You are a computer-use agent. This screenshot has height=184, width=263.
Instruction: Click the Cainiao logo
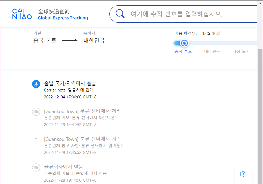pos(22,14)
